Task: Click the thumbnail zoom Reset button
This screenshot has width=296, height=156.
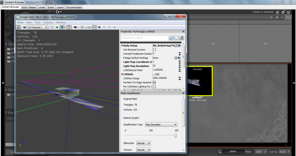Action: 248,151
